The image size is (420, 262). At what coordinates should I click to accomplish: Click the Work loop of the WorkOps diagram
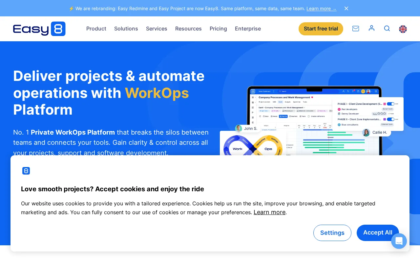click(x=238, y=149)
